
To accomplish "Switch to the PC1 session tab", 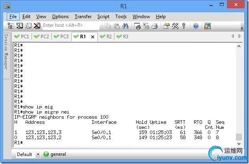I will [22, 37].
